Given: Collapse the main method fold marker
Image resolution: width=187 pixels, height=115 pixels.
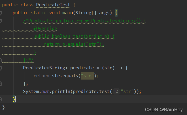Looking at the screenshot, I should pos(1,13).
